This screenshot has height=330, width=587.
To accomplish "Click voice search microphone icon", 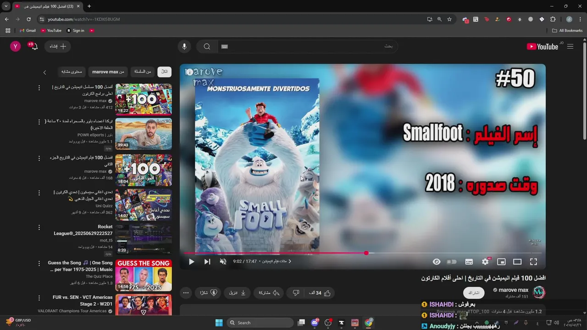I will 184,46.
